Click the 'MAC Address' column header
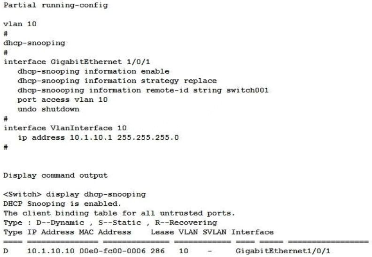The height and width of the screenshot is (257, 372). click(105, 232)
